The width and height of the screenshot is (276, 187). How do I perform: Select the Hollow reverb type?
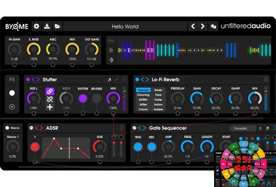(158, 105)
